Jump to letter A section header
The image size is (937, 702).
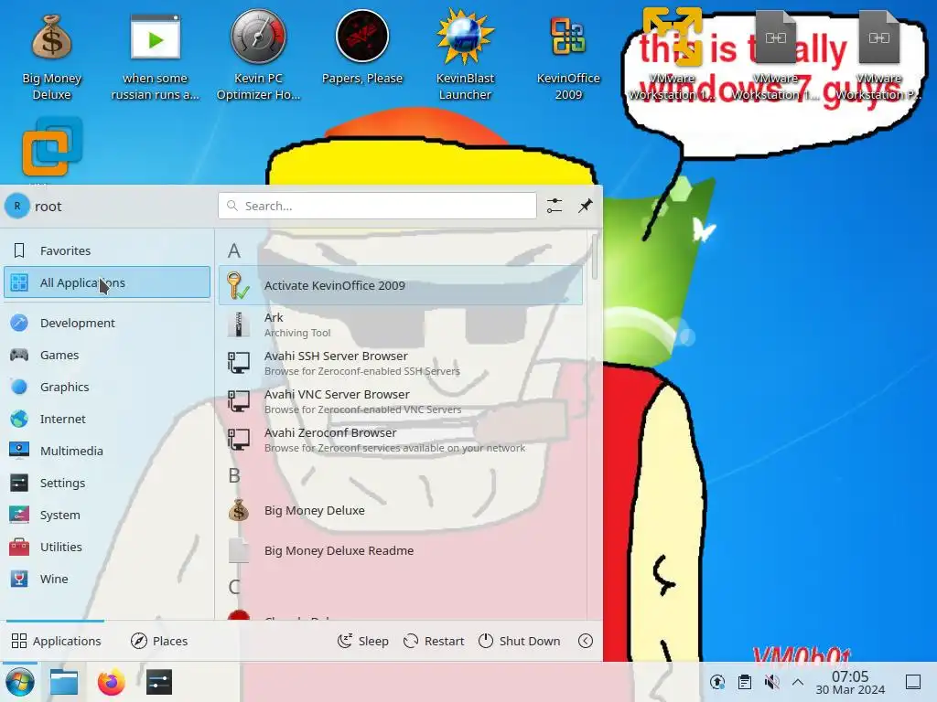(x=234, y=250)
